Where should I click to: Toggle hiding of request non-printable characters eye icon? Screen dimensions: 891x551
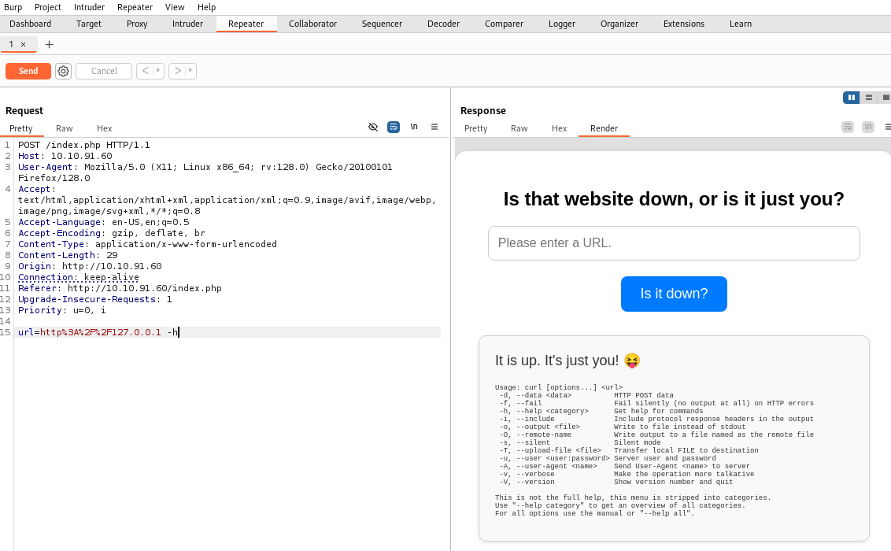coord(373,128)
